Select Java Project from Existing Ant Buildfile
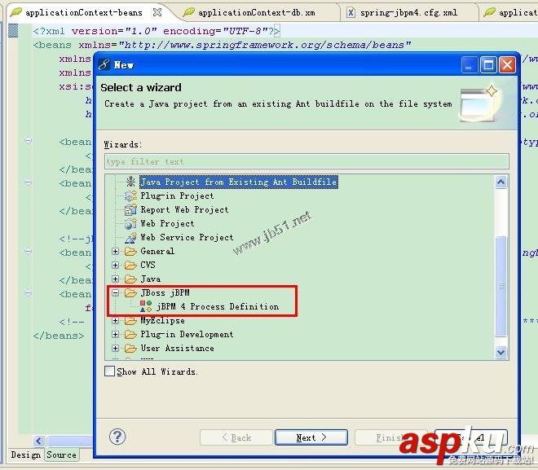This screenshot has width=538, height=470. 239,182
